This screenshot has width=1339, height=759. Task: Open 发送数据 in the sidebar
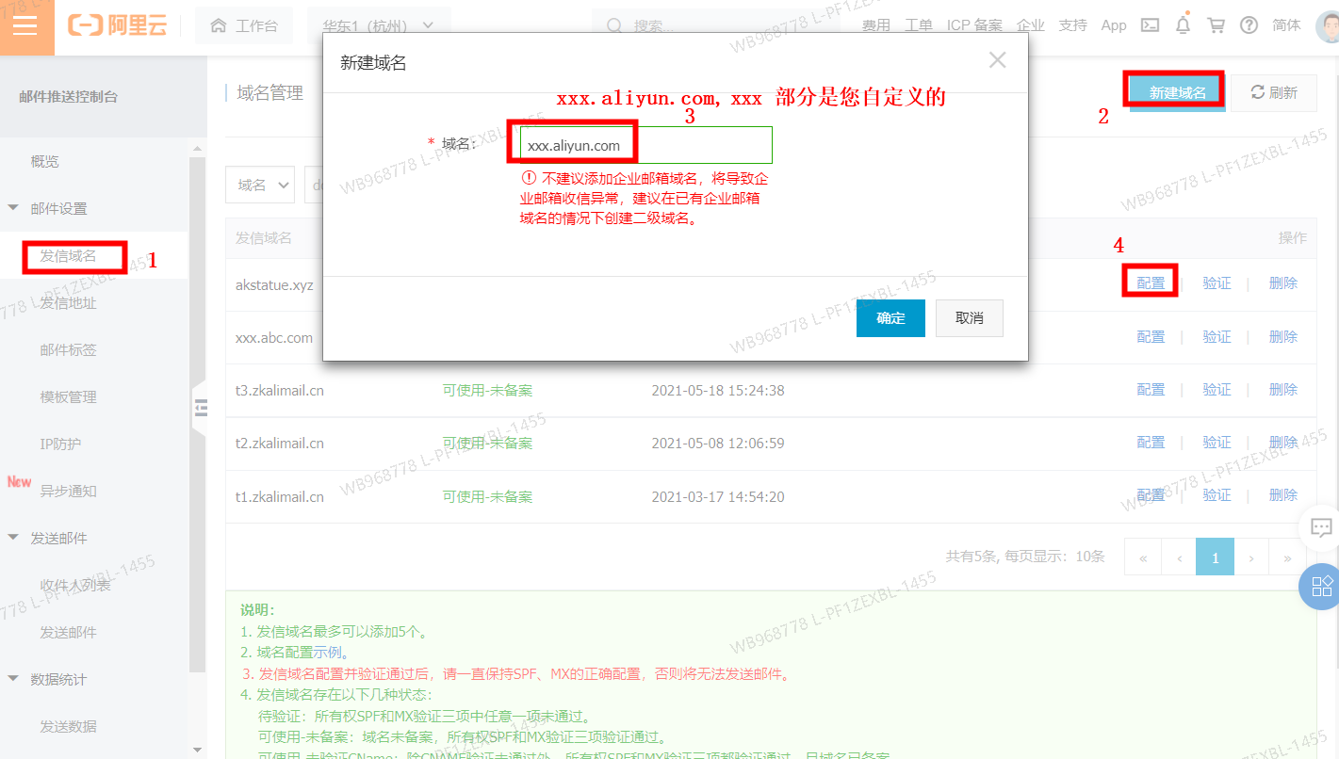[x=68, y=726]
